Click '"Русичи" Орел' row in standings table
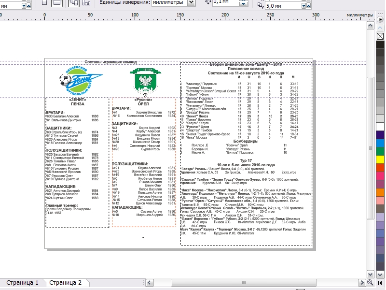The width and height of the screenshot is (386, 290). tap(239, 127)
